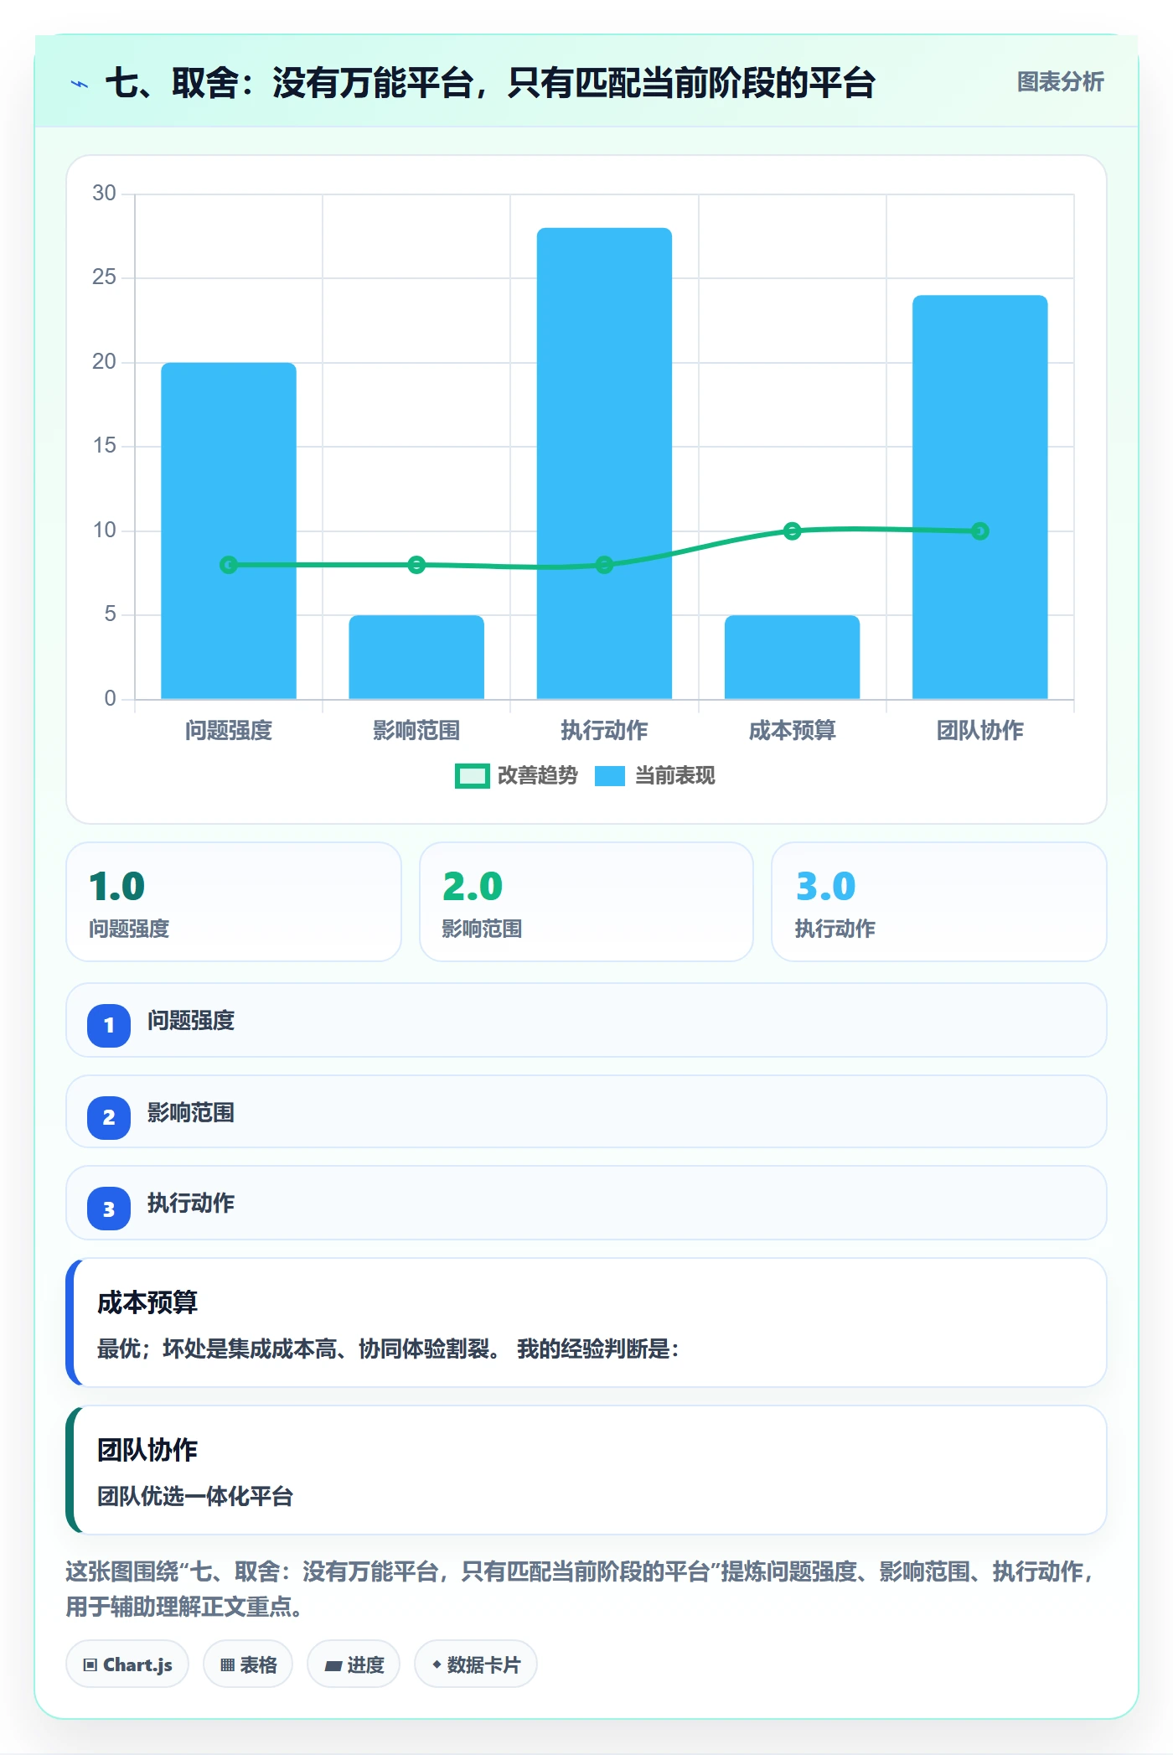The height and width of the screenshot is (1755, 1173).
Task: Click number 3 badge for 执行动作
Action: click(109, 1209)
